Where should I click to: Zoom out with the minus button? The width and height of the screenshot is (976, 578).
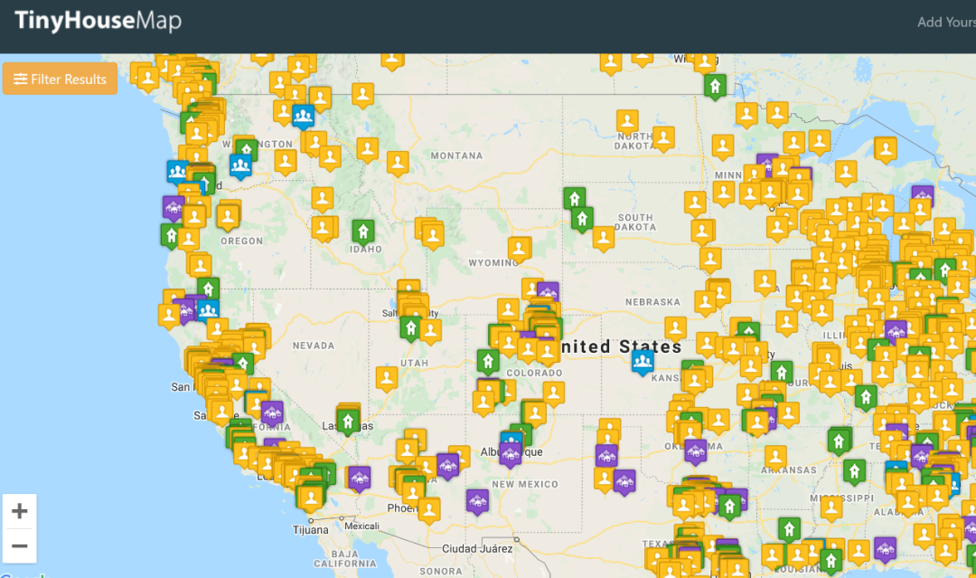tap(19, 546)
